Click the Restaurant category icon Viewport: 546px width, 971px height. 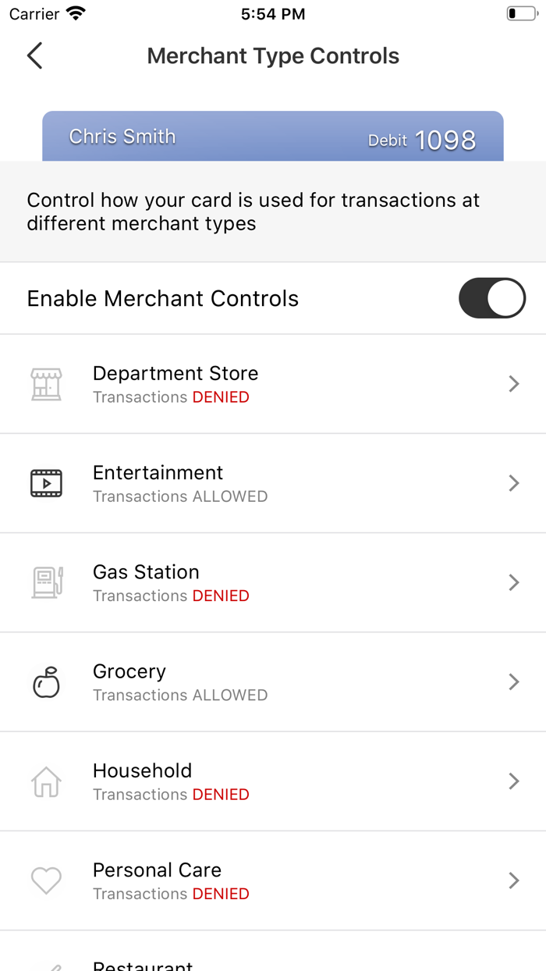pyautogui.click(x=46, y=966)
